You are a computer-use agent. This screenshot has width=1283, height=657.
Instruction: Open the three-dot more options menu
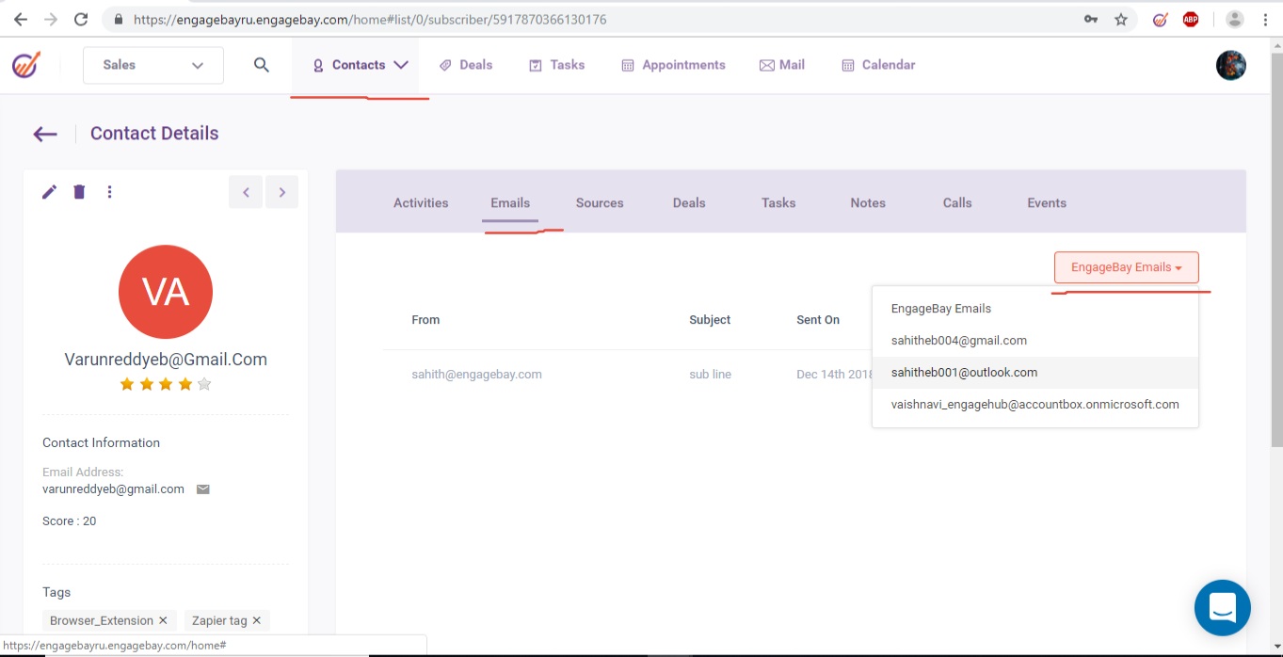(x=109, y=192)
